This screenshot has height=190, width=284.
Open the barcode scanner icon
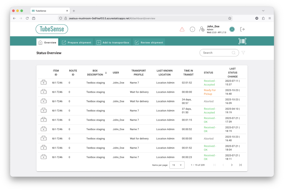[242, 41]
